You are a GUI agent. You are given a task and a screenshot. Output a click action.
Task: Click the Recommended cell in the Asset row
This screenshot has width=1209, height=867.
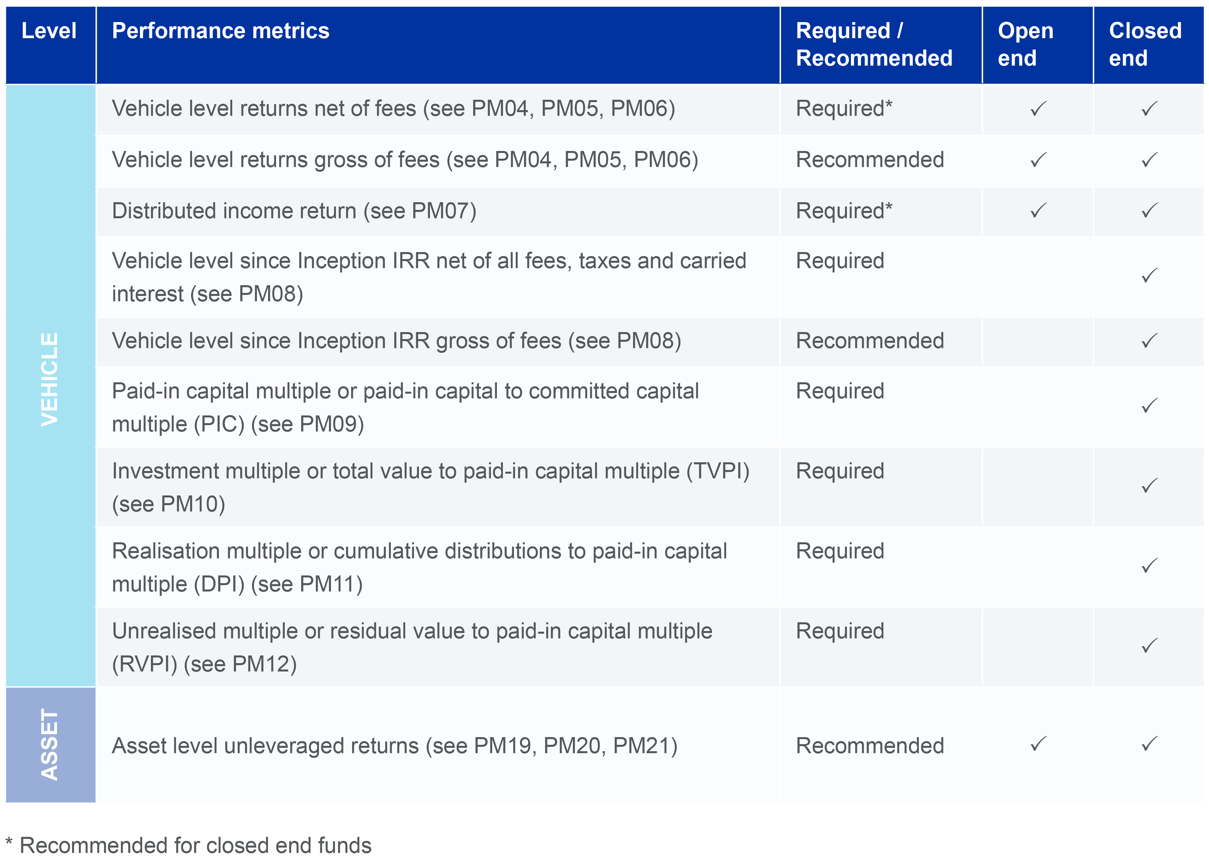869,745
